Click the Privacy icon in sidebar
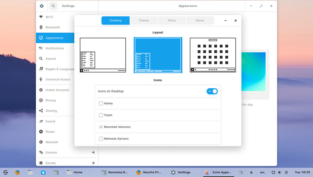The height and width of the screenshot is (177, 313). [41, 100]
